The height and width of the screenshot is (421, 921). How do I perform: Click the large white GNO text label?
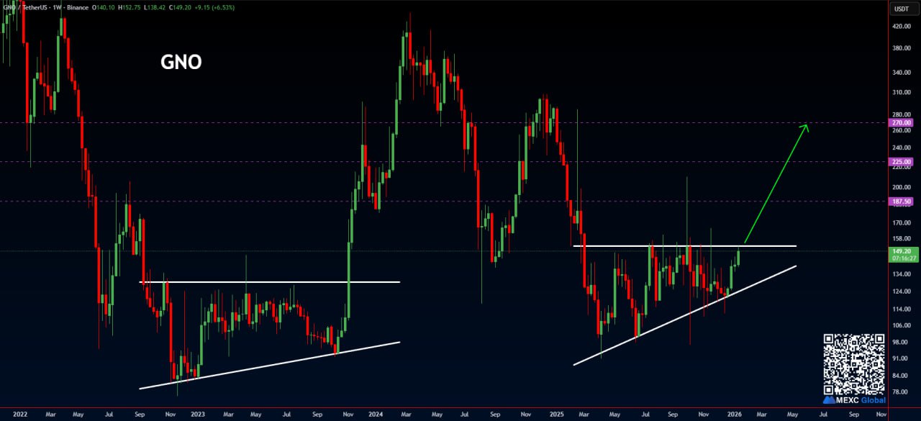[x=181, y=63]
